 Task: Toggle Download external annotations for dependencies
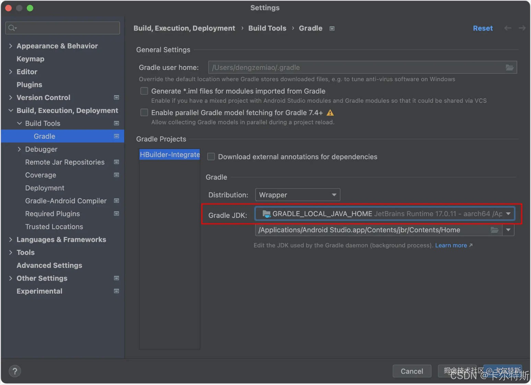[211, 157]
